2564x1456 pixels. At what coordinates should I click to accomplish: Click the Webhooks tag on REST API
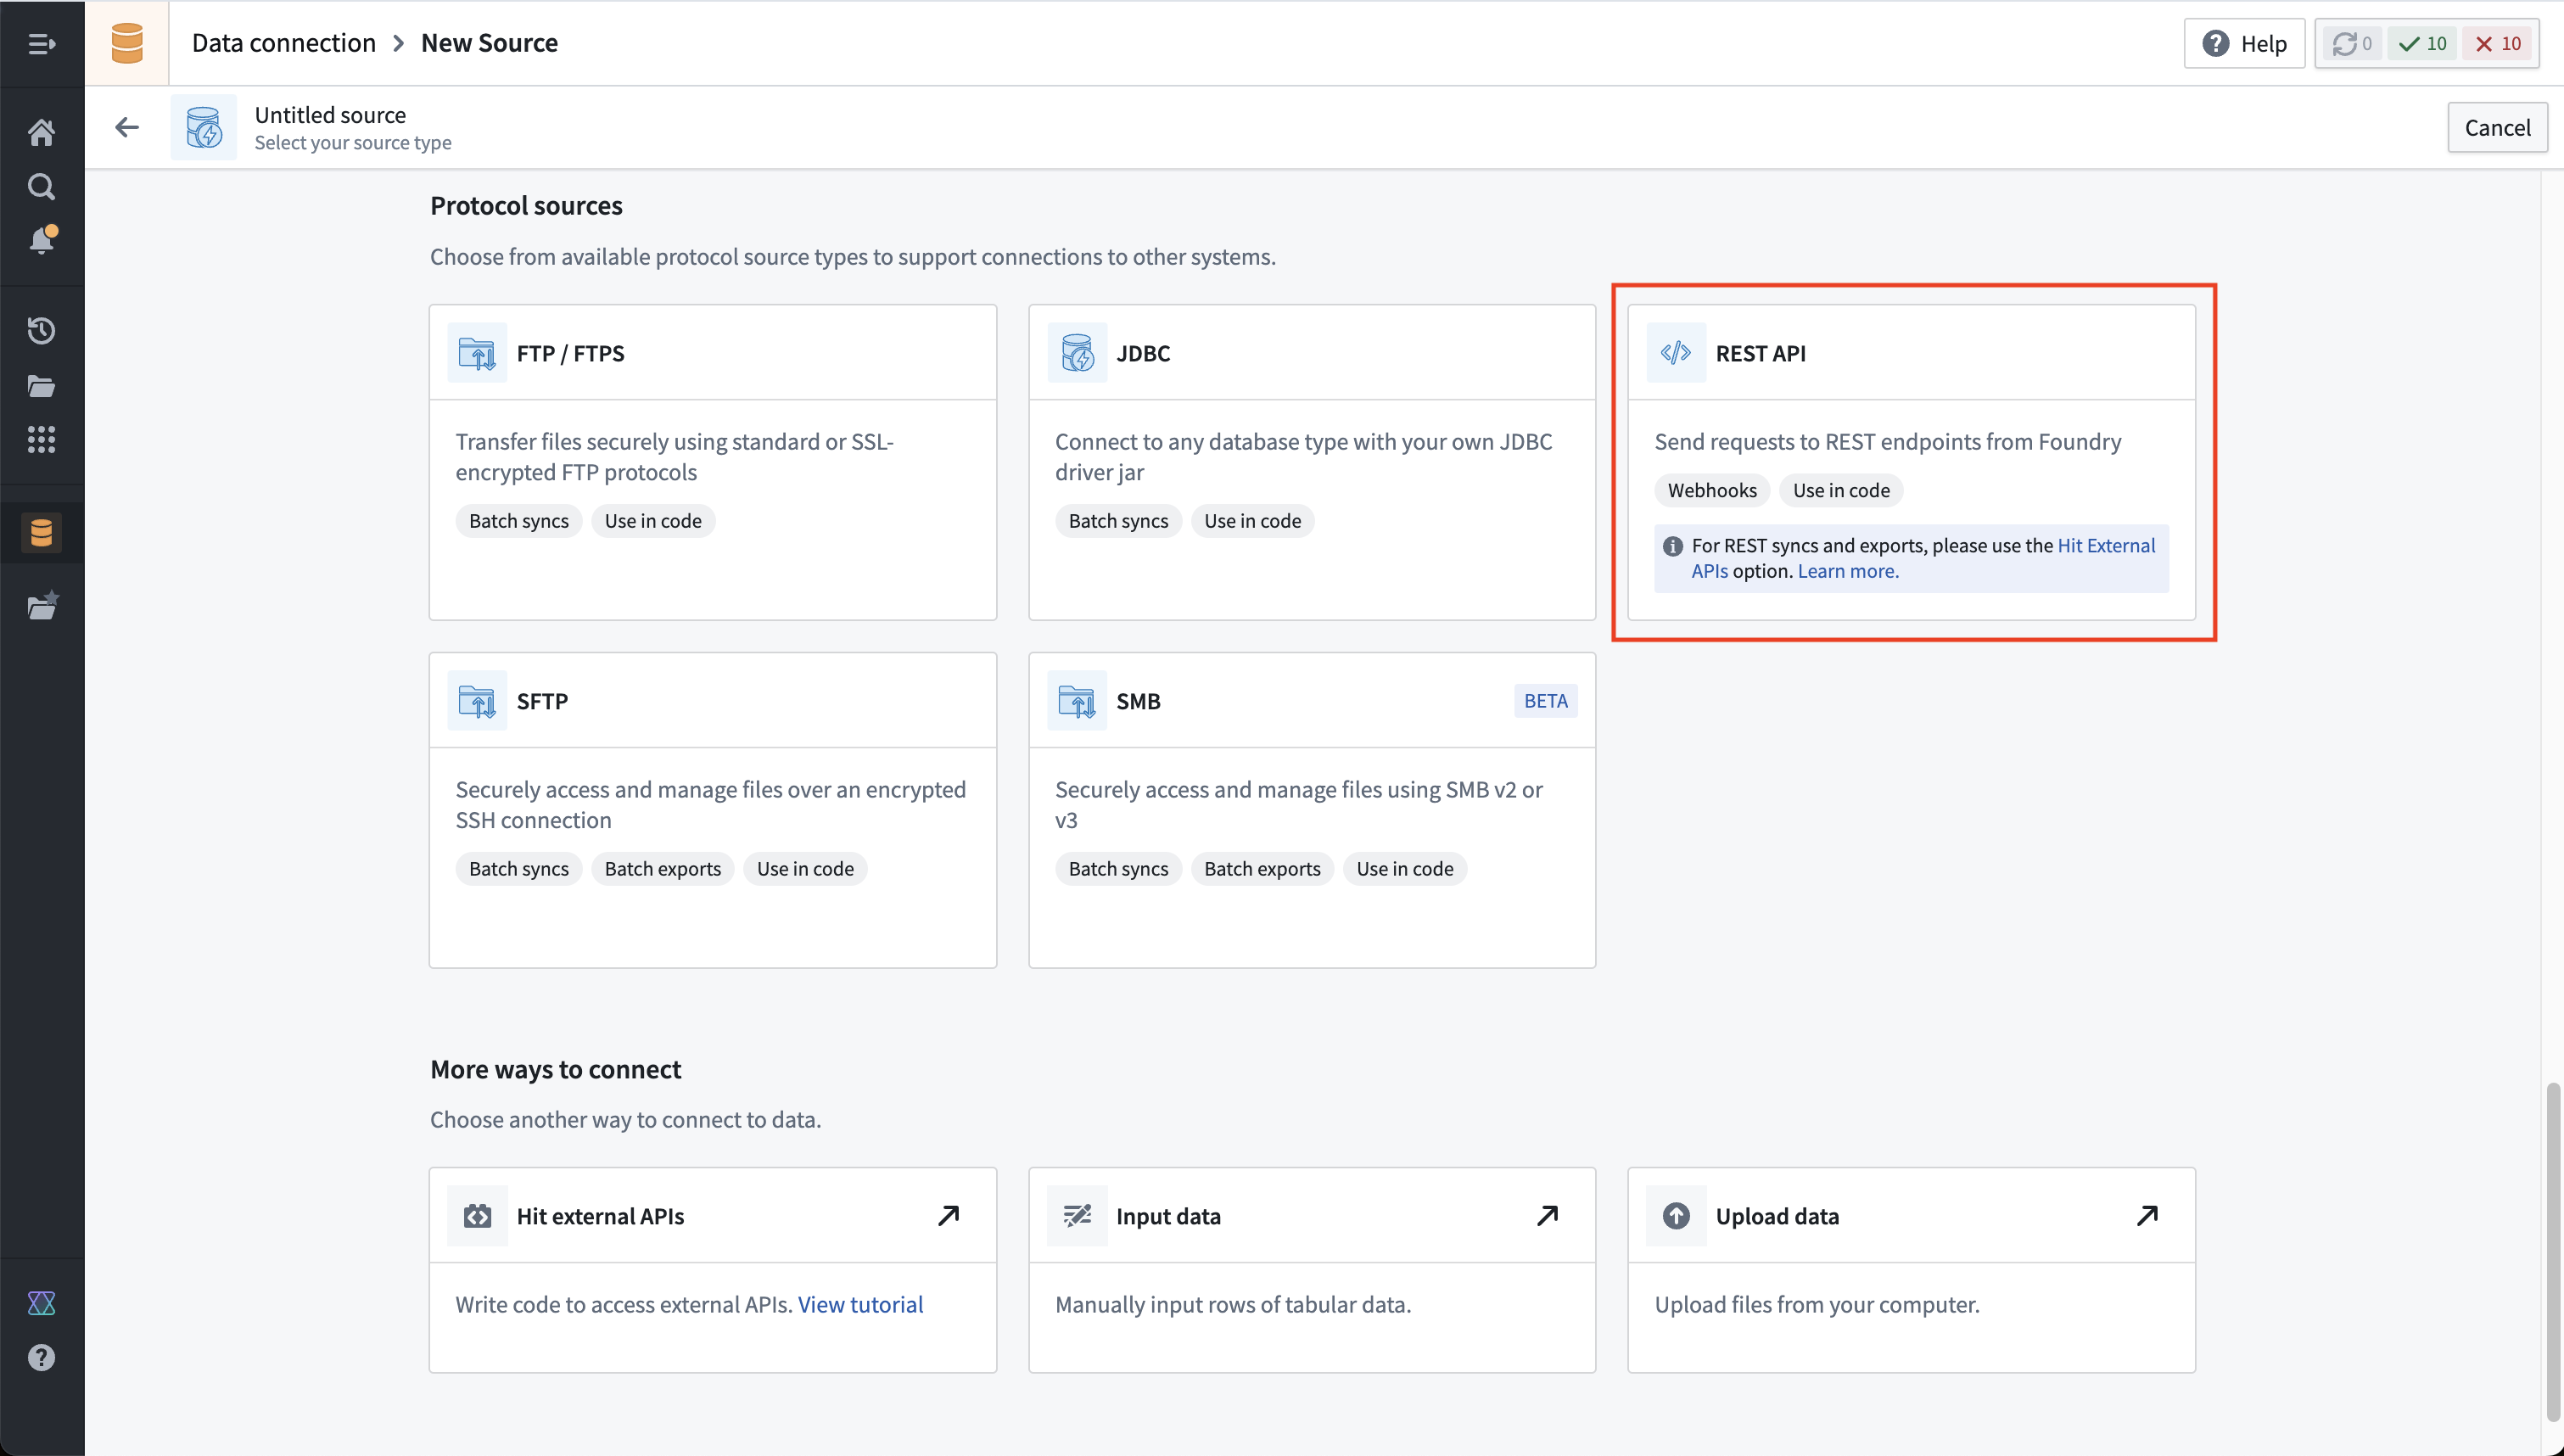[x=1711, y=490]
